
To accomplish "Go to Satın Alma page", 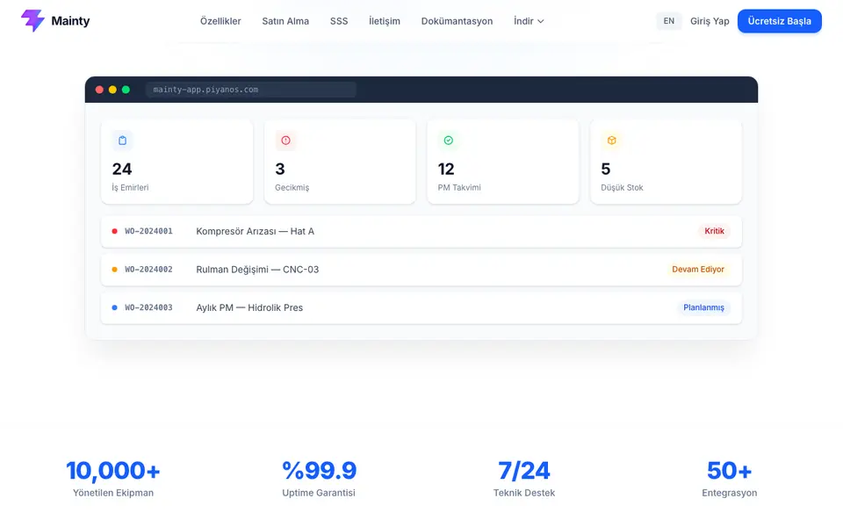I will coord(285,21).
